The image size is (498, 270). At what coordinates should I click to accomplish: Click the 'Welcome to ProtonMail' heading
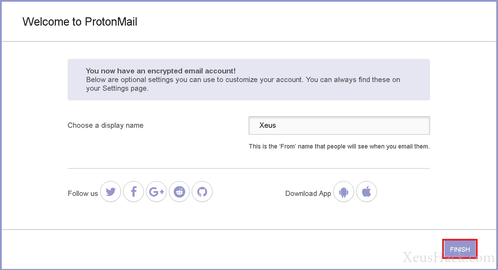point(80,22)
